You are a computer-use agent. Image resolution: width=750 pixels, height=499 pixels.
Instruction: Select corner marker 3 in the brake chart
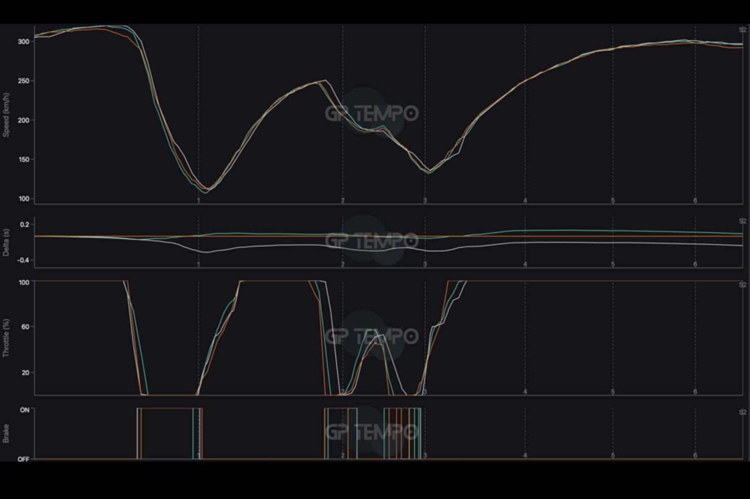click(425, 455)
